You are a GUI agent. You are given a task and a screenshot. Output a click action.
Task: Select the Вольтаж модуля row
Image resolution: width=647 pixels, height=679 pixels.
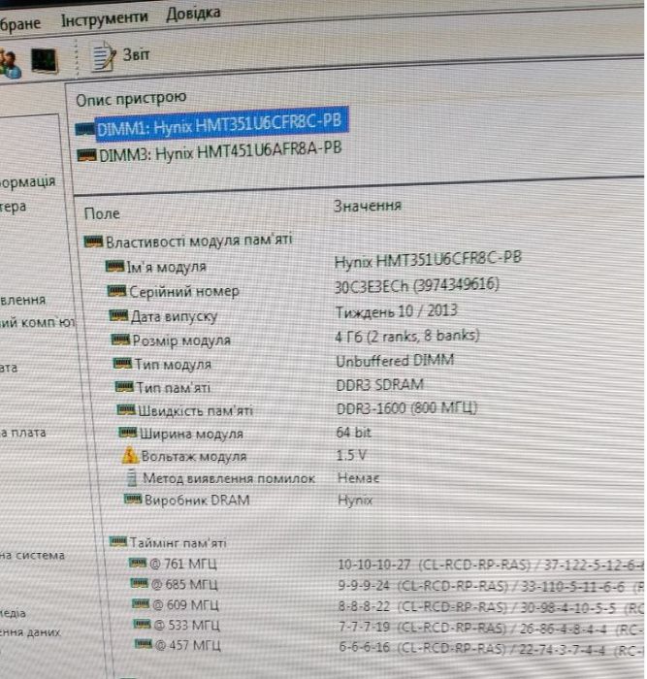pyautogui.click(x=194, y=456)
